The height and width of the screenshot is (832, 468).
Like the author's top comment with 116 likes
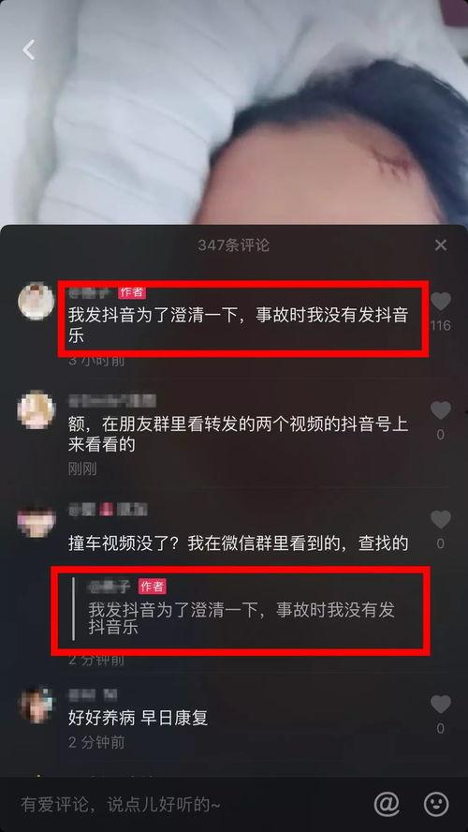click(441, 302)
